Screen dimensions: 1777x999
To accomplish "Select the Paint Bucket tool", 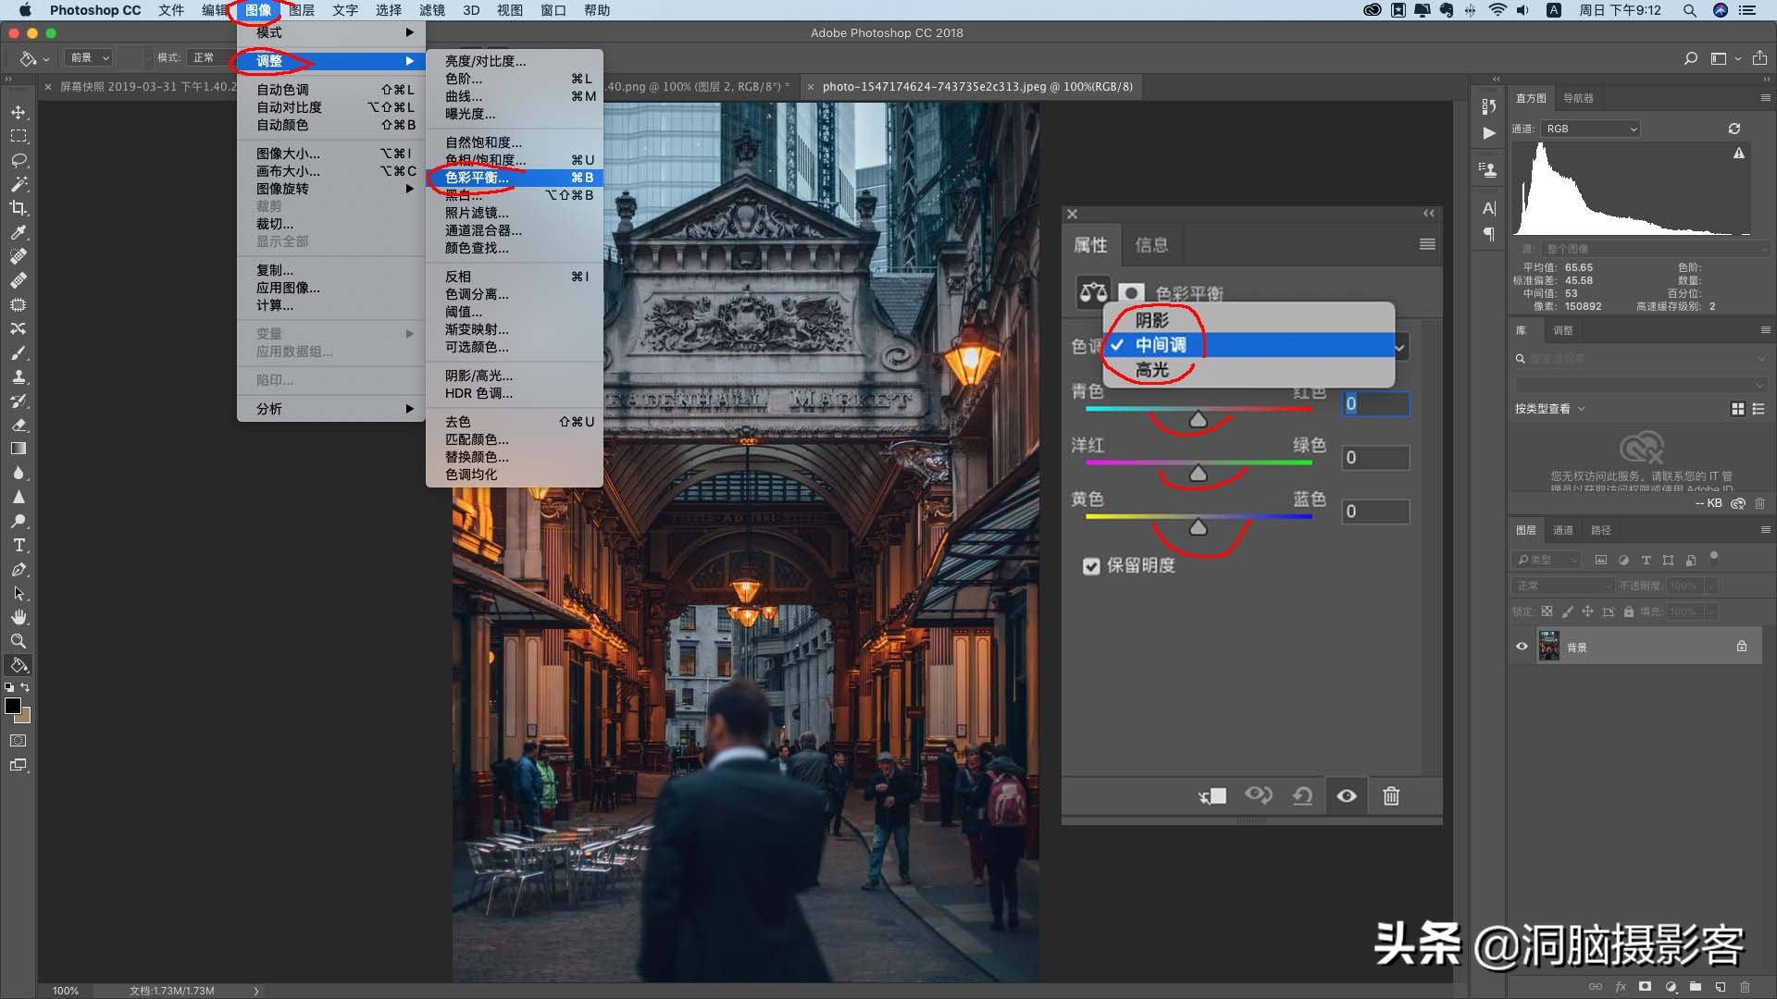I will pyautogui.click(x=19, y=665).
